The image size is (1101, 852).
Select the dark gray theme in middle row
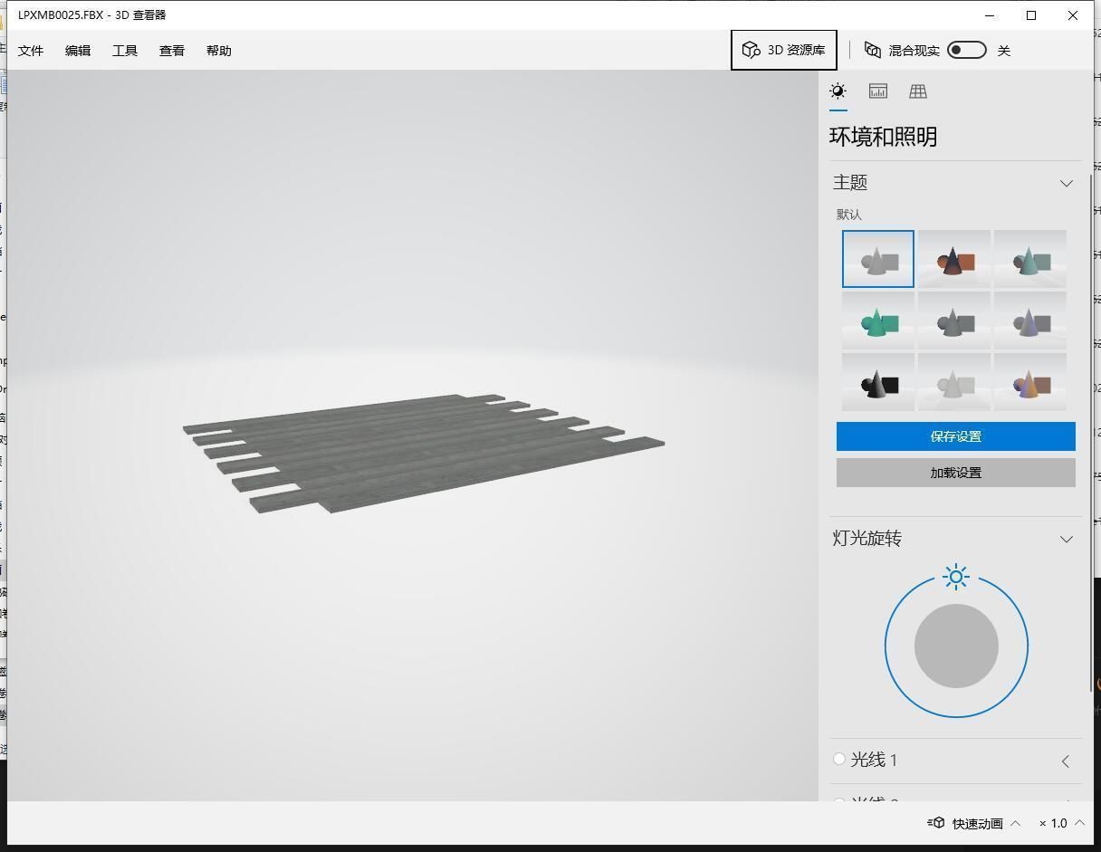pos(954,321)
